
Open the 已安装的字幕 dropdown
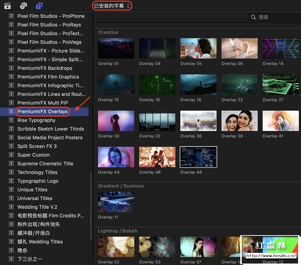[x=112, y=6]
